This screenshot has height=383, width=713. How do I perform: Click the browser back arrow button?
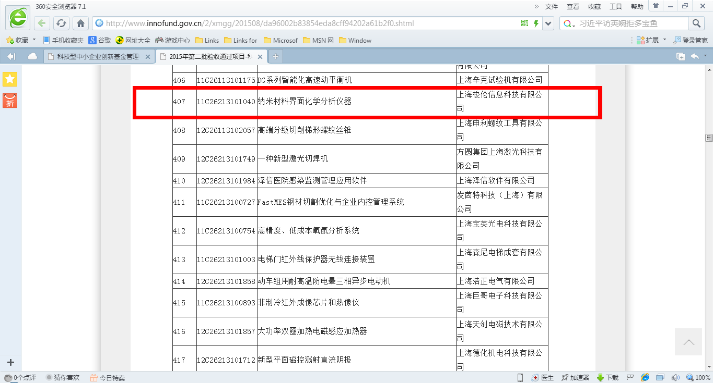click(x=42, y=23)
